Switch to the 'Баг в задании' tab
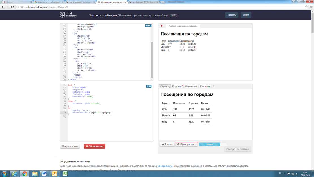314x177 pixels. (80, 2)
